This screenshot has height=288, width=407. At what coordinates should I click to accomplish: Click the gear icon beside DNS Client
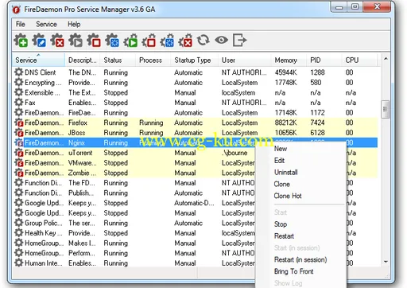[x=19, y=72]
